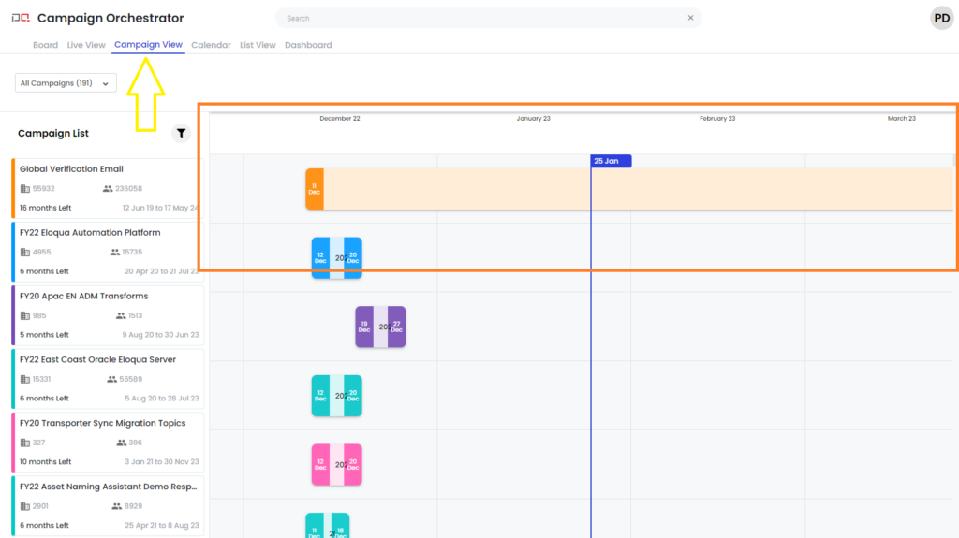The image size is (959, 538).
Task: Click the 25 Jan timeline marker
Action: [611, 161]
